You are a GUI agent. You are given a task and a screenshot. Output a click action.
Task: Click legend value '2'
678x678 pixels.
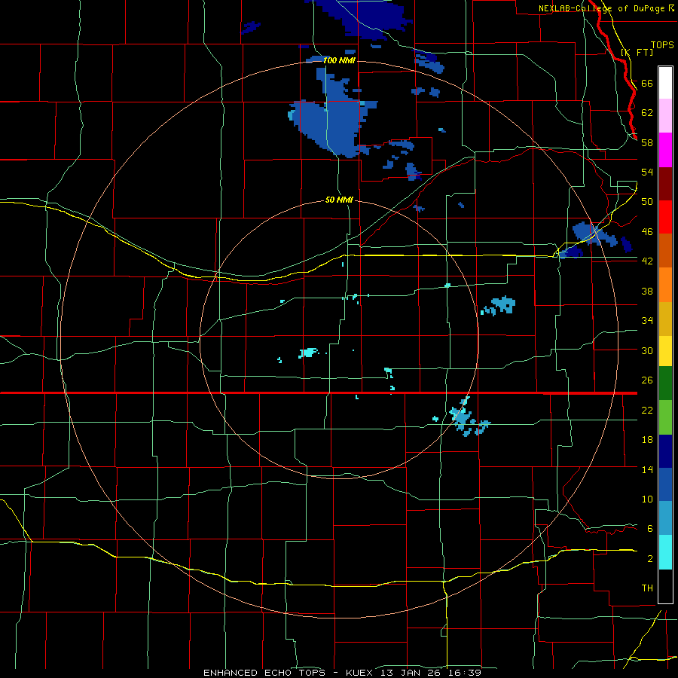(650, 558)
